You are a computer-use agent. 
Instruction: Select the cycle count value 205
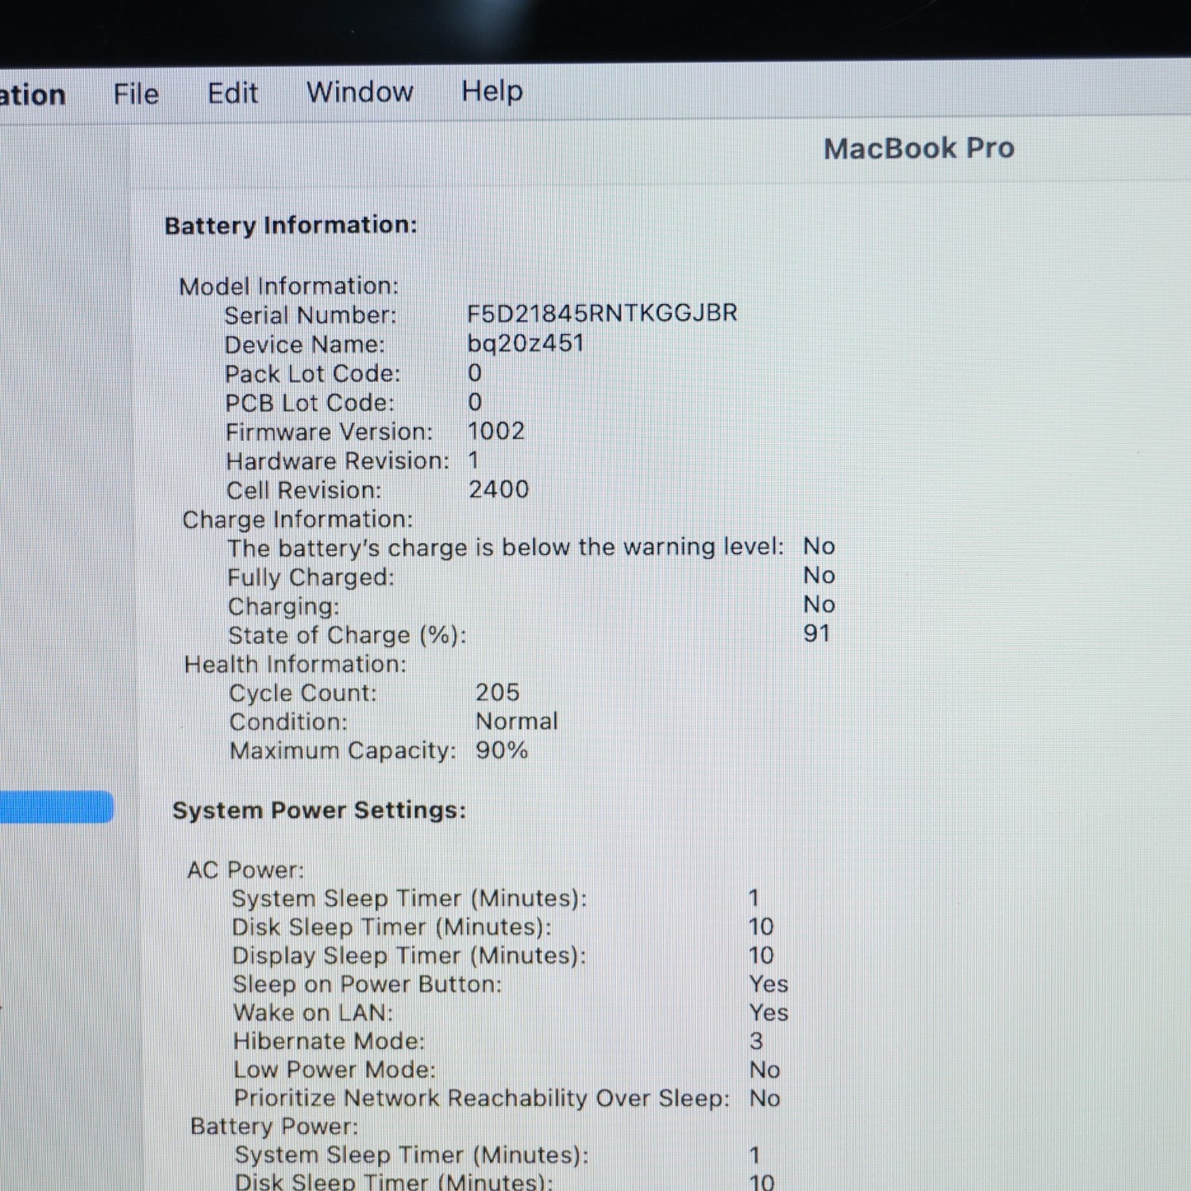498,692
